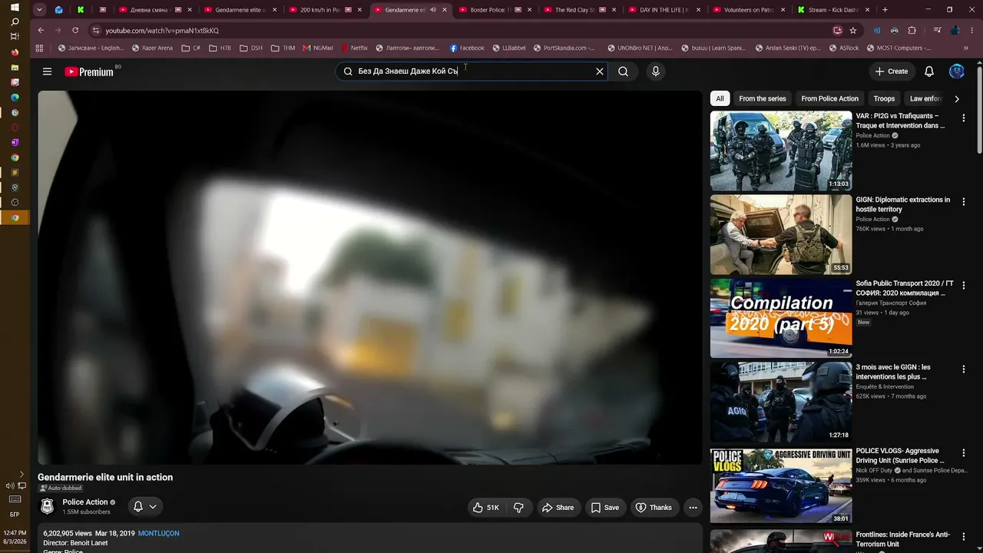Switch to Stream – Kick Dashboard tab
Image resolution: width=983 pixels, height=553 pixels.
pos(834,10)
